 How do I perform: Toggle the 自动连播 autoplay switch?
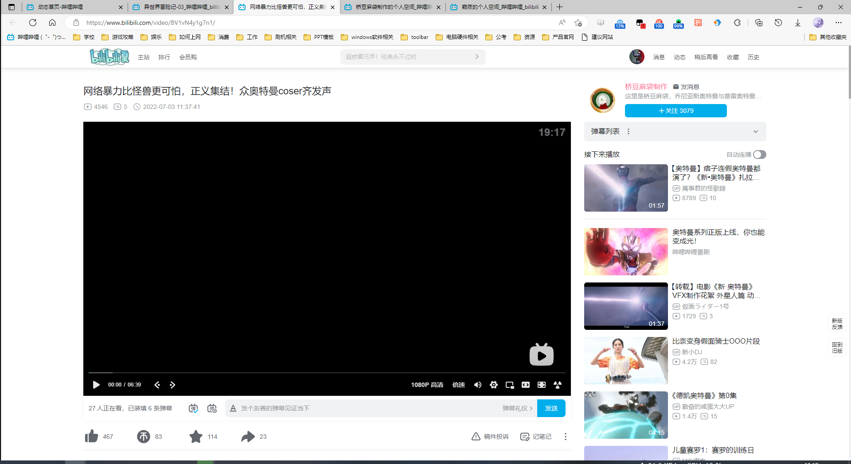pos(759,155)
